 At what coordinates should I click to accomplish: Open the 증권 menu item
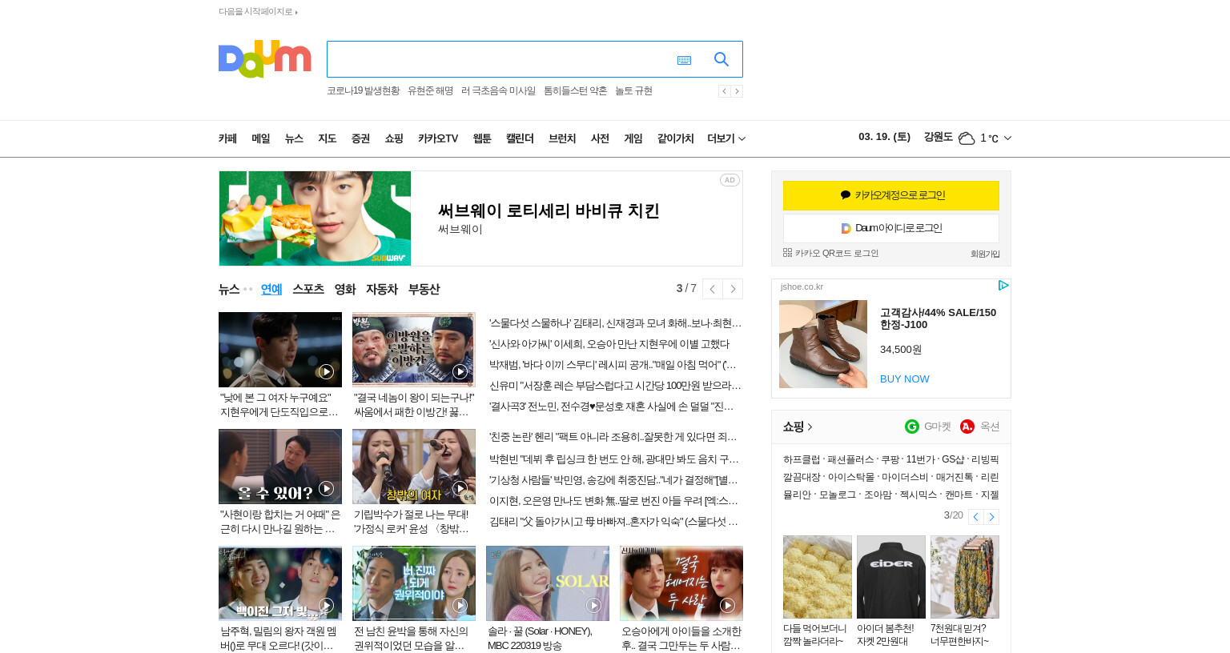(x=360, y=138)
